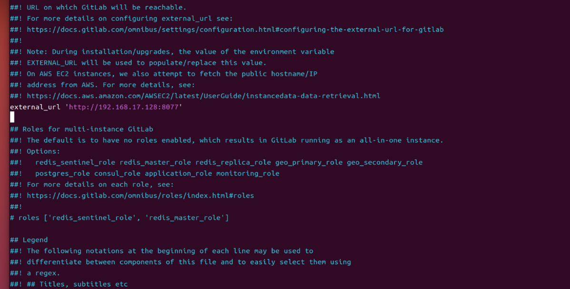Screen dimensions: 570x289
Task: Click '## Roles for multi-instance GitLab' heading
Action: (81, 129)
